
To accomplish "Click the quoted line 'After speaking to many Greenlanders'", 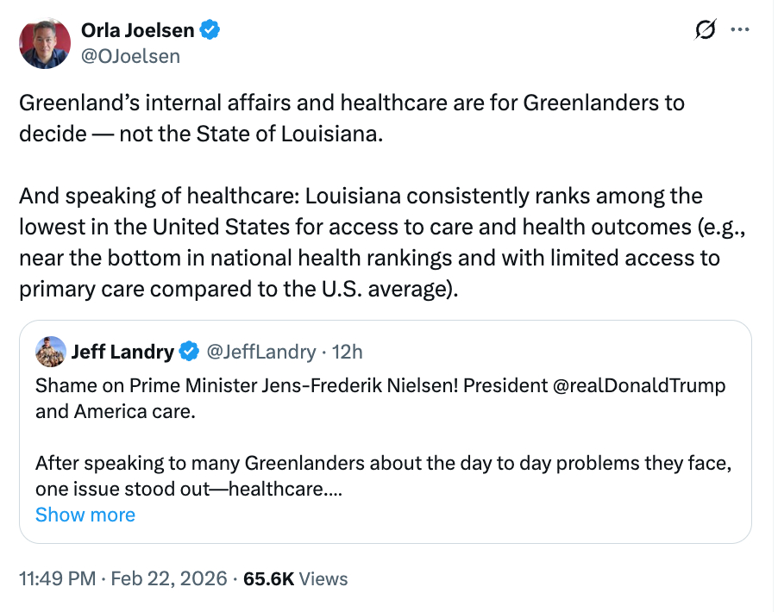I will (x=380, y=463).
